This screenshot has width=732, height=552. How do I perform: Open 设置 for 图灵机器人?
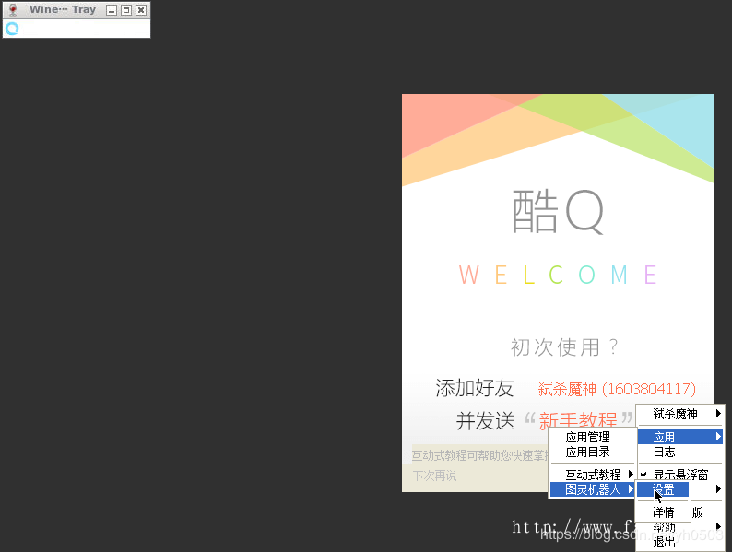click(x=663, y=489)
